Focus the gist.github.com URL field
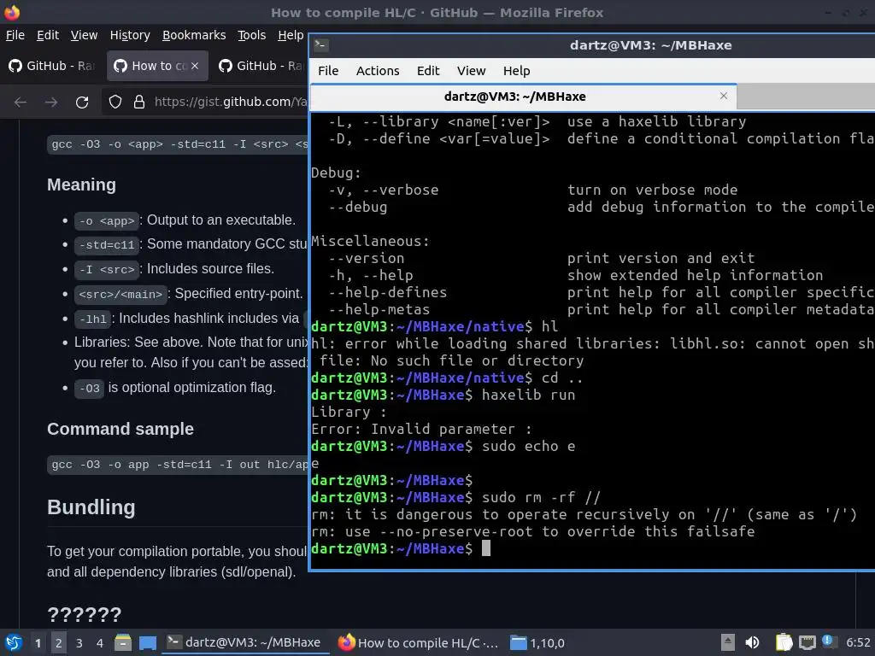 coord(230,102)
